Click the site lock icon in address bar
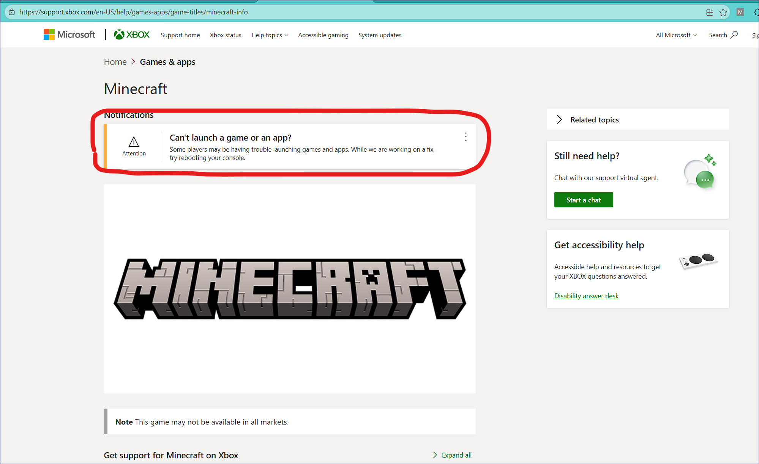Viewport: 759px width, 464px height. coord(12,12)
